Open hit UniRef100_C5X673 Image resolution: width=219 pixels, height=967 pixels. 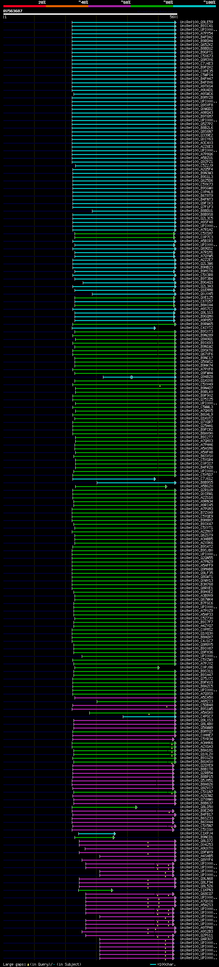tap(196, 56)
